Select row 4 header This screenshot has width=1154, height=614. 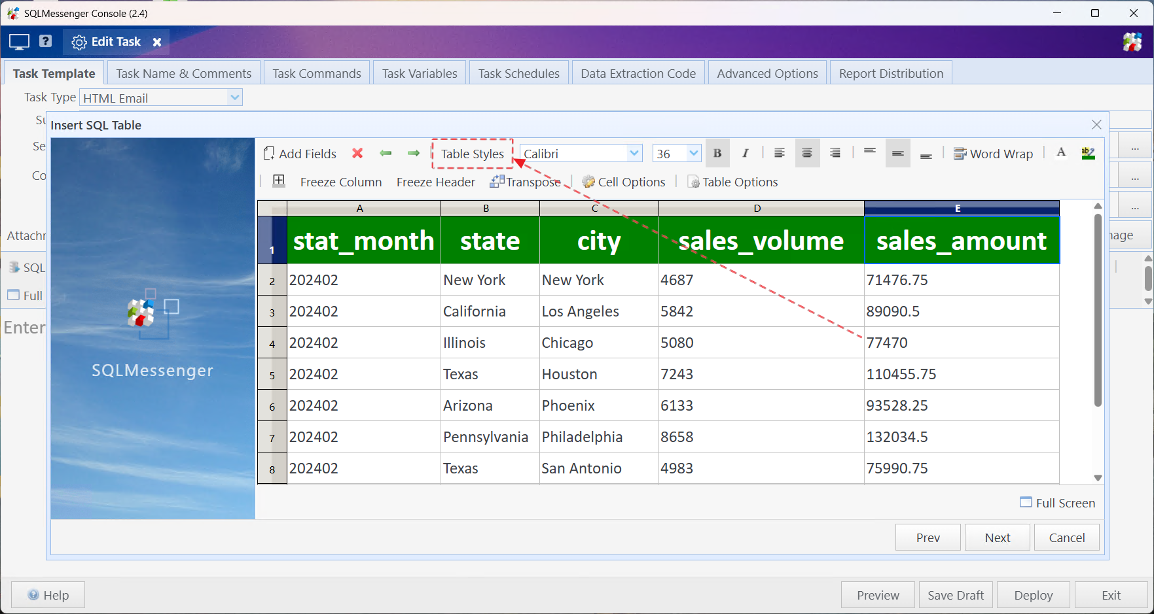272,343
